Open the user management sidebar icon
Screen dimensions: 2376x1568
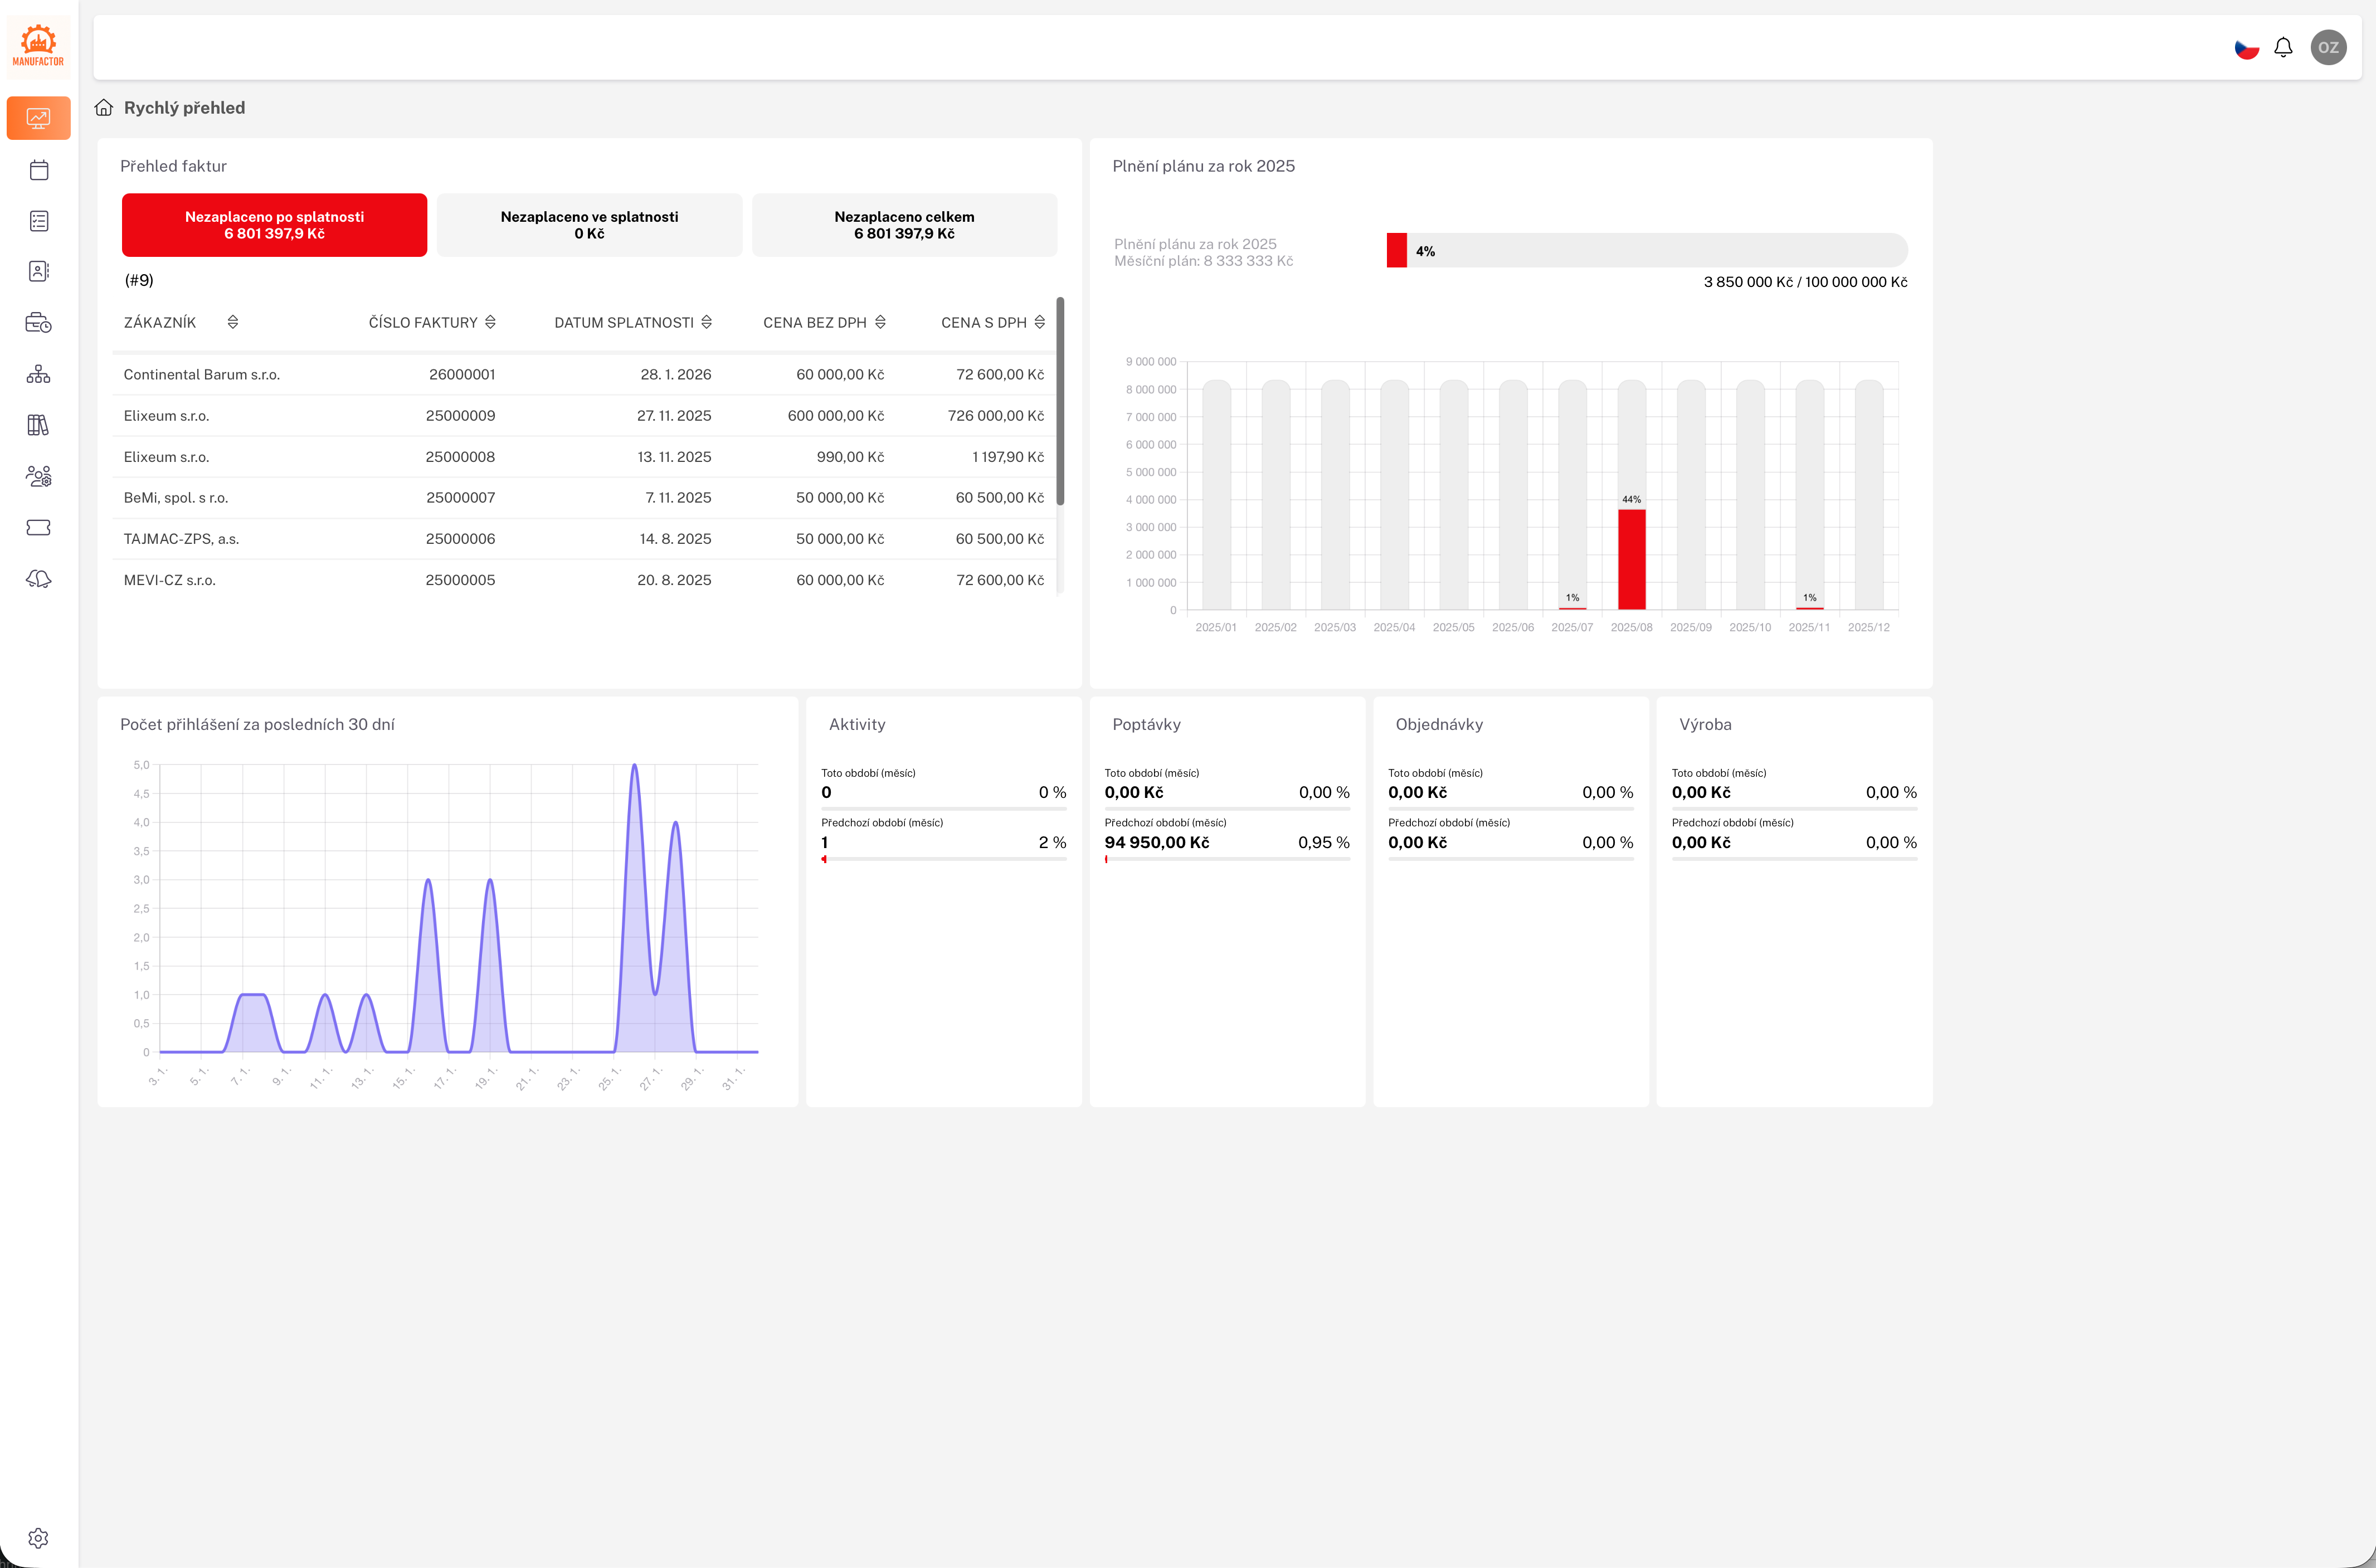pos(38,476)
